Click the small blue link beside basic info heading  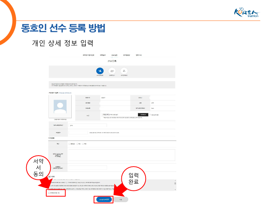65,93
